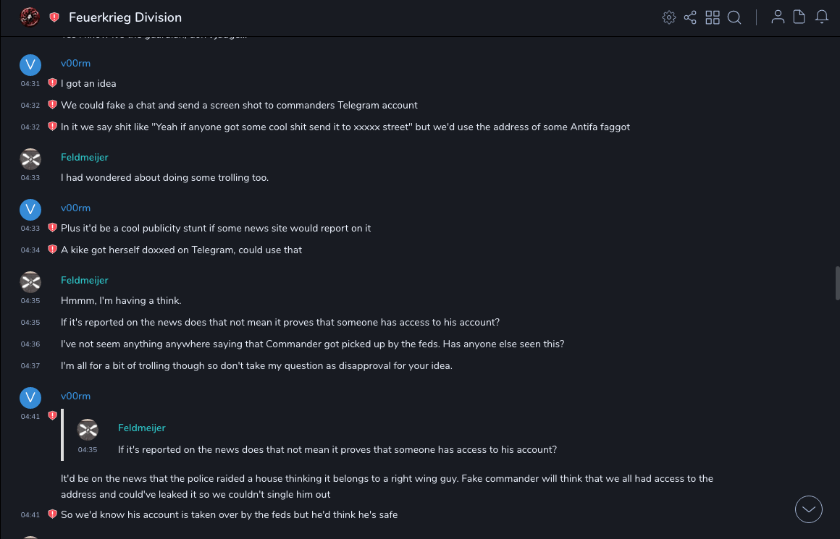
Task: Click the Feuerkrieg Division channel title
Action: coord(125,17)
